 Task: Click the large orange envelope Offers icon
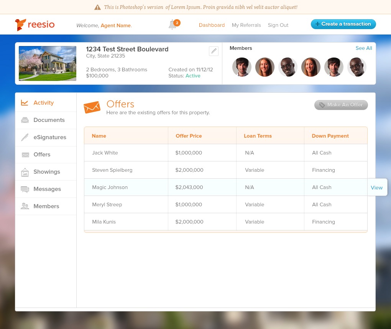point(92,107)
